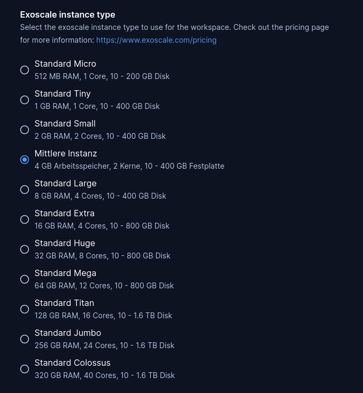This screenshot has height=393, width=363.
Task: Select the Standard Micro radio button
Action: (x=25, y=70)
